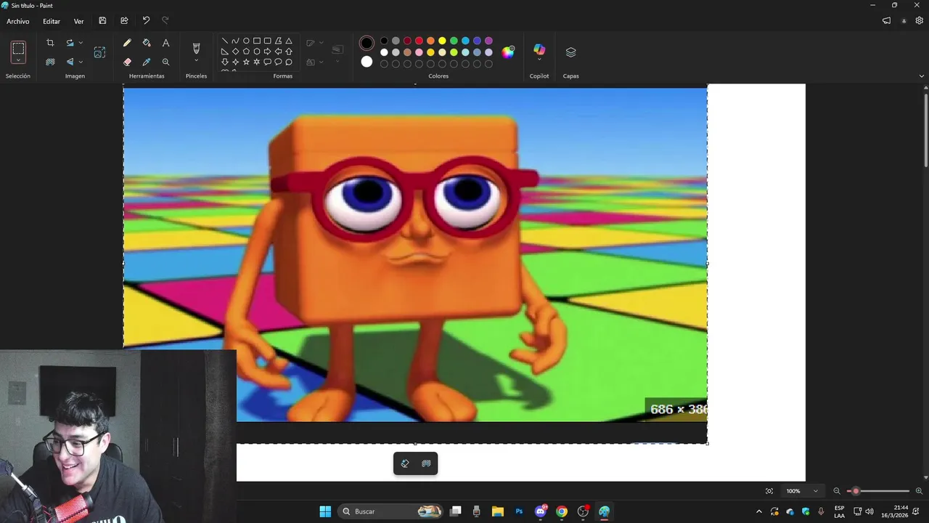Click the Redo arrow

165,20
